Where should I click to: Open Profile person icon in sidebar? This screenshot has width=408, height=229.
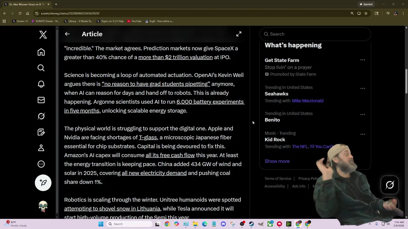[41, 148]
